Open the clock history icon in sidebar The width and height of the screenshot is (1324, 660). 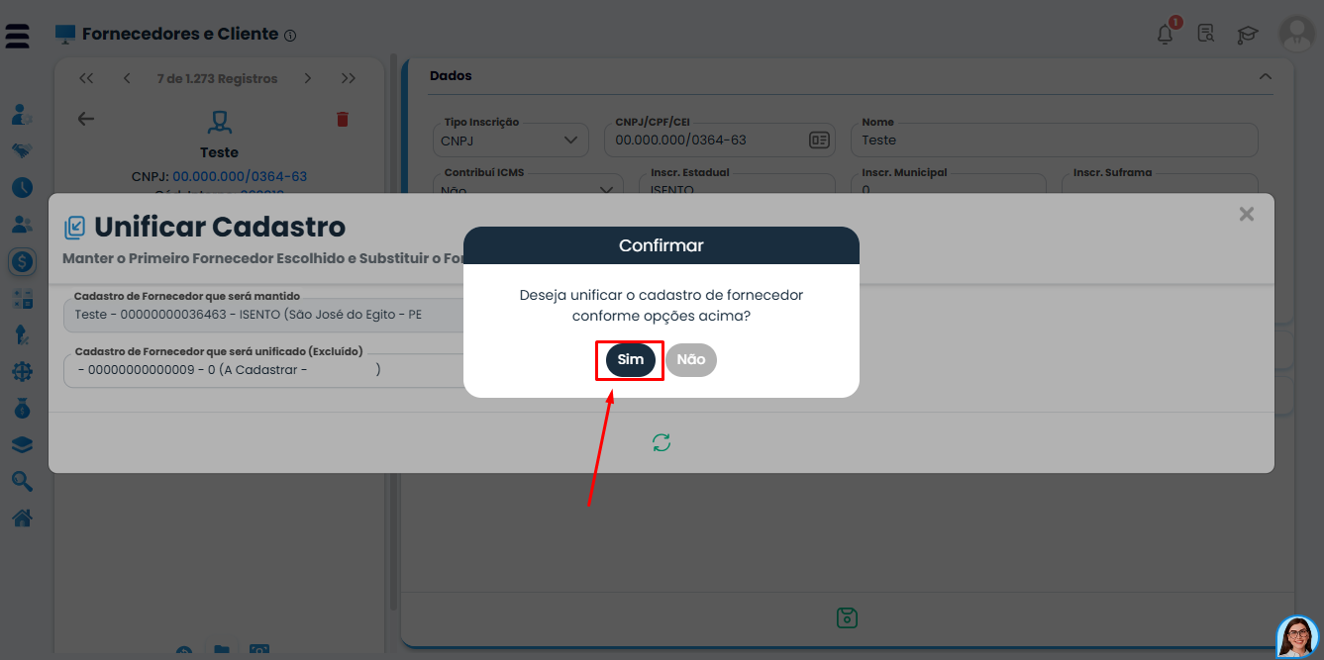click(x=22, y=187)
